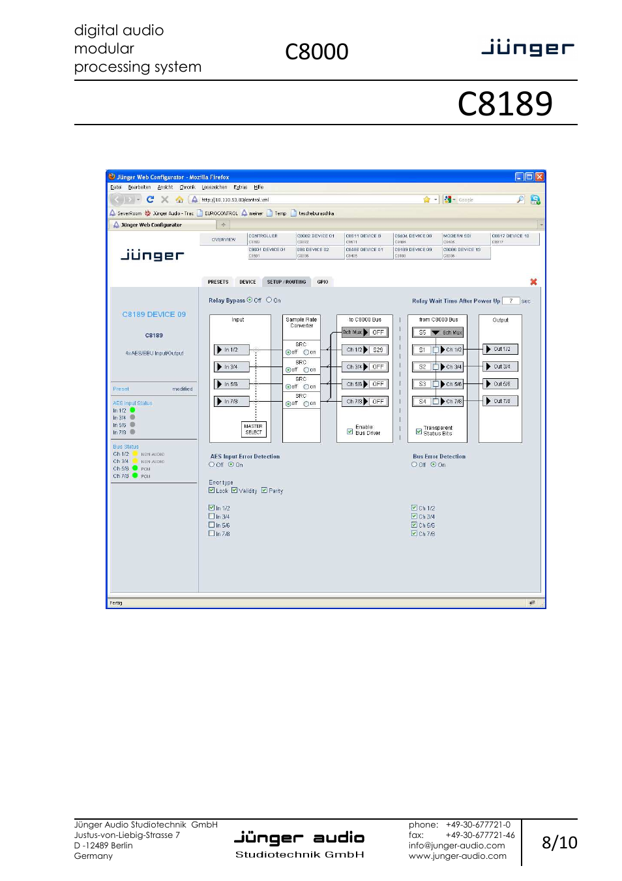622x881 pixels.
Task: Click the search magnifier icon in the Google box
Action: (x=520, y=200)
